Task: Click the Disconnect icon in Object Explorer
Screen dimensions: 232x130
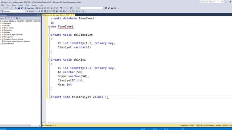Action: pyautogui.click(x=9, y=18)
